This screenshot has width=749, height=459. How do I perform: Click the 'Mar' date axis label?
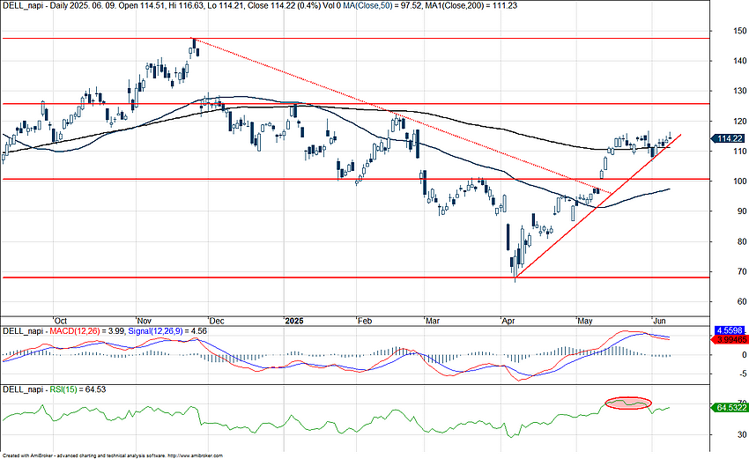433,321
